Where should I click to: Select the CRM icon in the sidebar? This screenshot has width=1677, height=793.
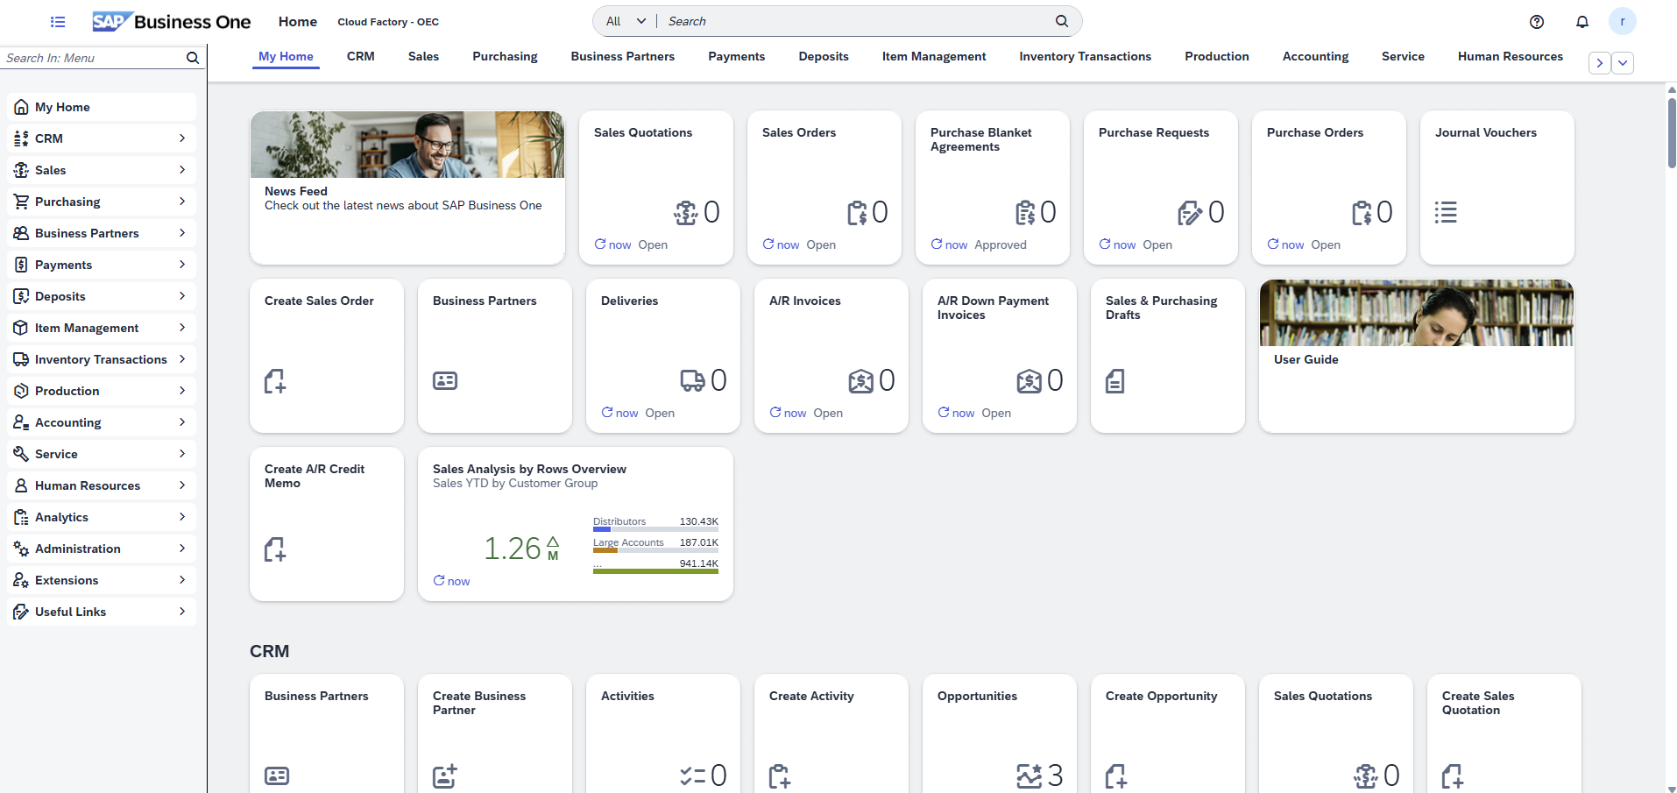click(20, 138)
